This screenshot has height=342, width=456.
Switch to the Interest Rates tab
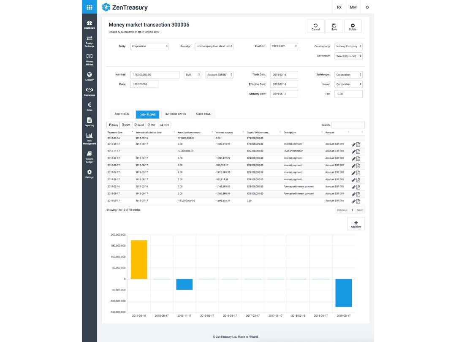175,114
